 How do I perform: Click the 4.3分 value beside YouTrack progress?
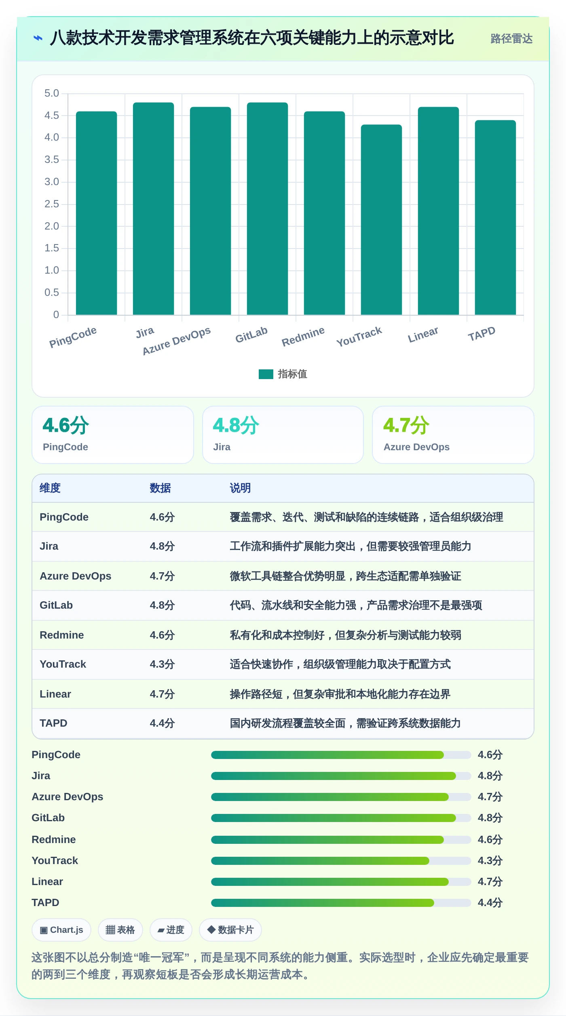point(490,861)
